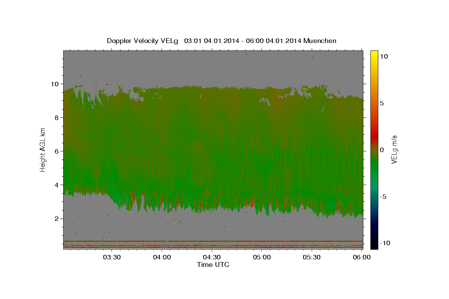Click the plot title 'Doppler Velocity VELg'
Screen dimensions: 449x299
coord(143,41)
